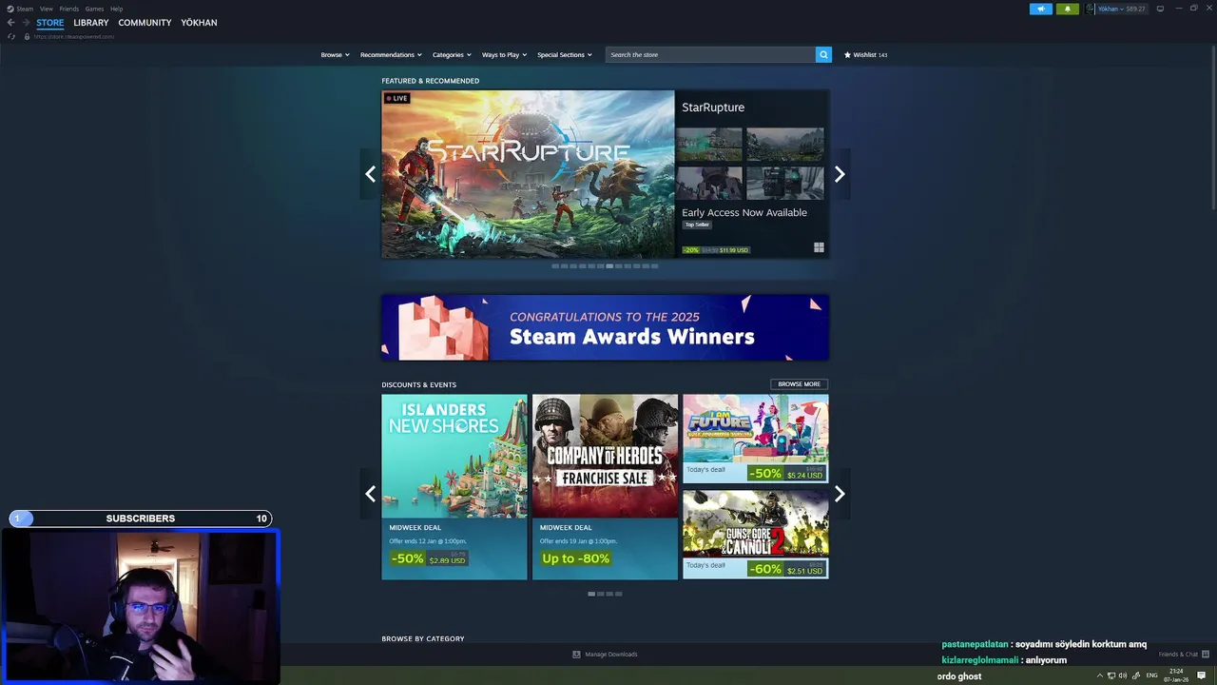View fourth StarRupture screenshot thumbnail
Screen dimensions: 1217x685
[784, 183]
